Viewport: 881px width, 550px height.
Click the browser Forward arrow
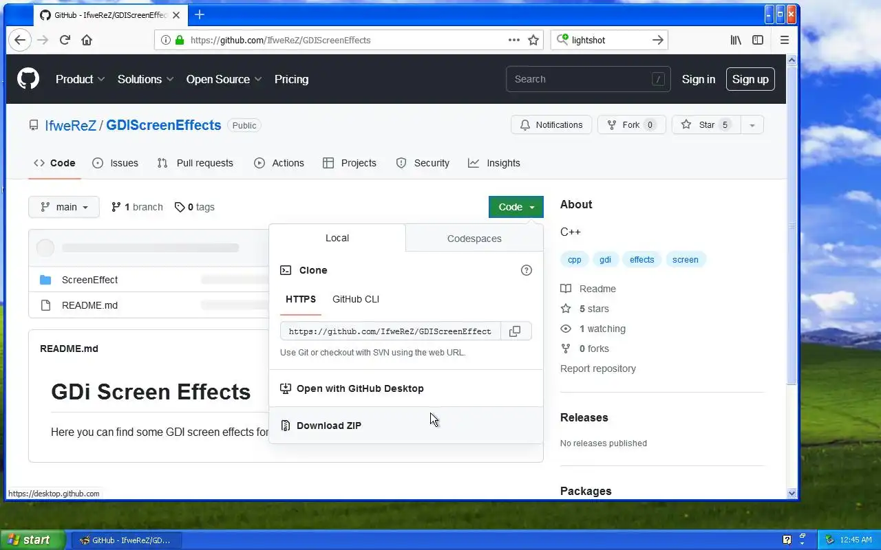point(43,40)
